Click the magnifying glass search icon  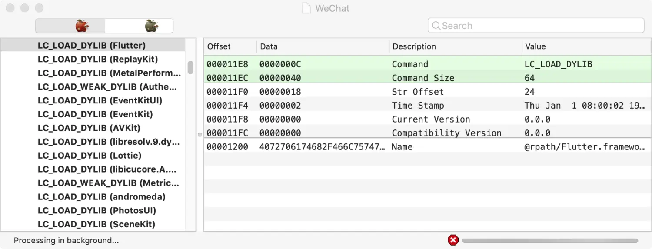click(436, 26)
